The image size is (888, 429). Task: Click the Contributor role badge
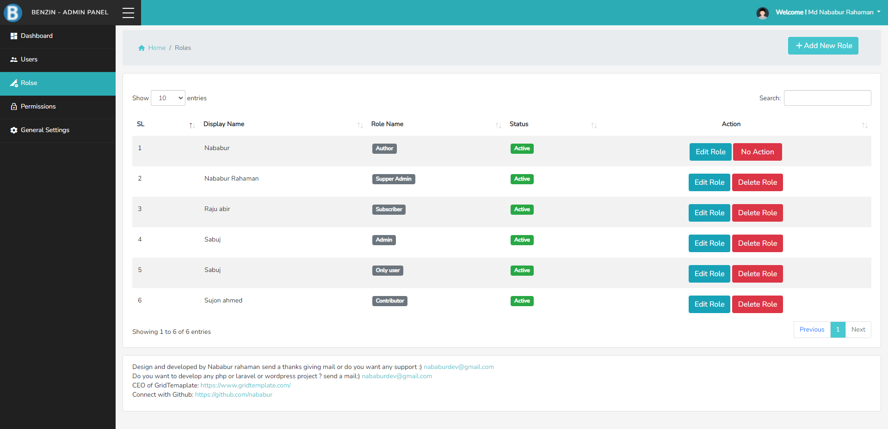click(390, 301)
